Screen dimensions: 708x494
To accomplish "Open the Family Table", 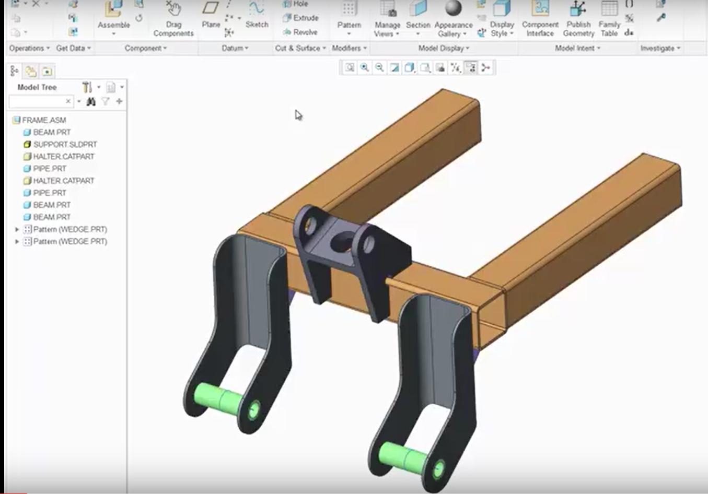I will click(x=609, y=19).
